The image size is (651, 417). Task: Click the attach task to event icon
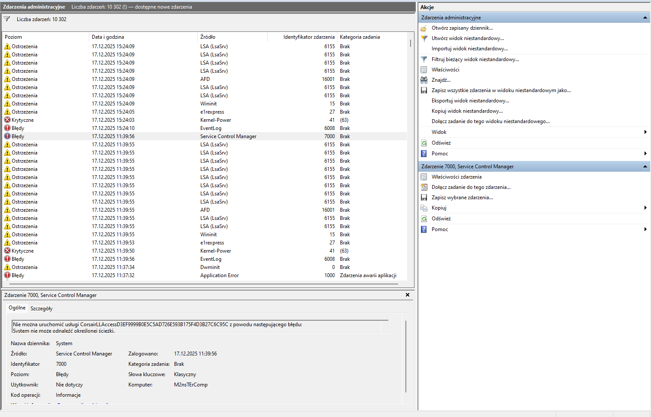[x=424, y=187]
